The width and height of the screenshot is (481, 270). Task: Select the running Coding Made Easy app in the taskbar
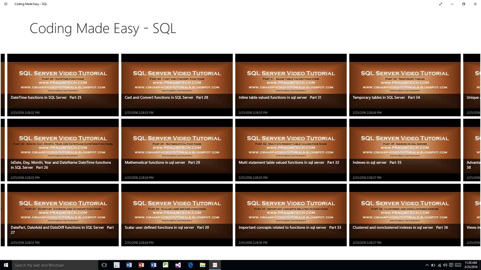click(215, 265)
